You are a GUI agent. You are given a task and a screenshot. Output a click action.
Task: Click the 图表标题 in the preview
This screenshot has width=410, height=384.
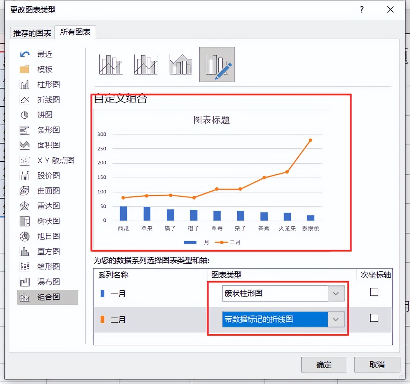212,120
